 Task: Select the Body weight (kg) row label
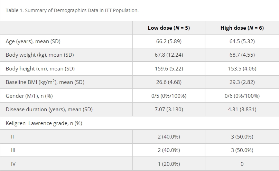click(40, 55)
